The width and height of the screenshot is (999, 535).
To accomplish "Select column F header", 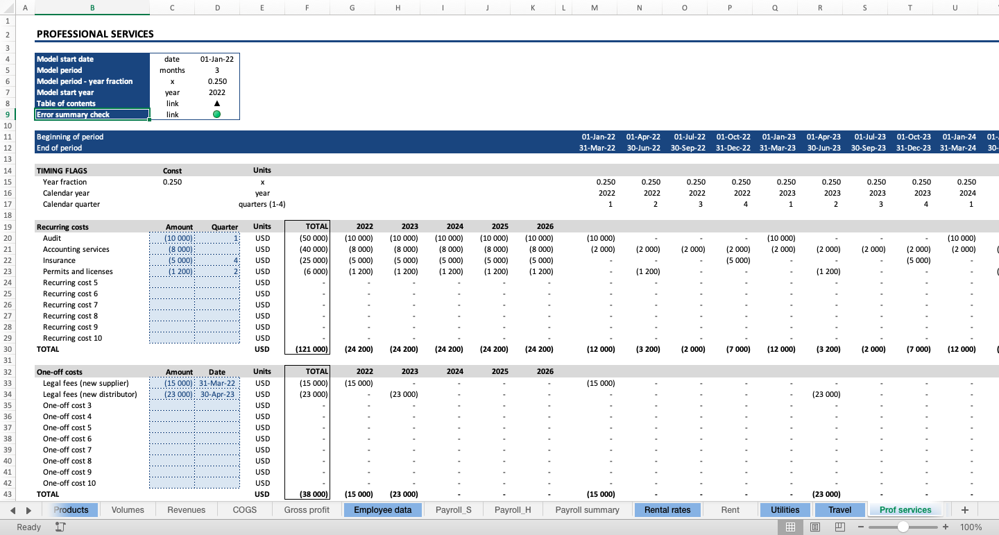I will tap(307, 8).
